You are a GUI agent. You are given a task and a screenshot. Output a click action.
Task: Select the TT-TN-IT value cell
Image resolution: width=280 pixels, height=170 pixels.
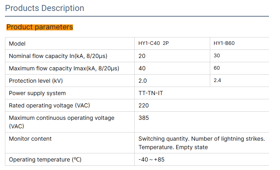pos(151,93)
